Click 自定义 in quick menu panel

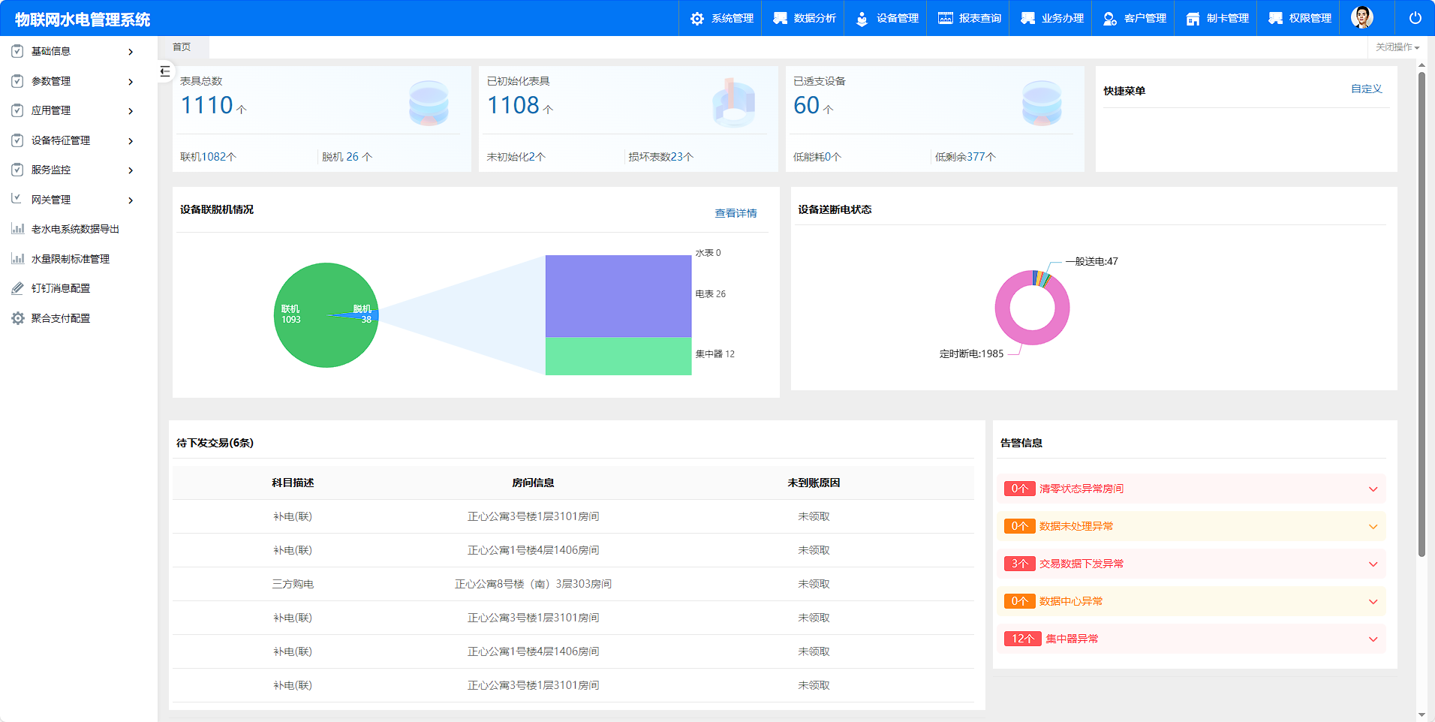click(x=1366, y=89)
